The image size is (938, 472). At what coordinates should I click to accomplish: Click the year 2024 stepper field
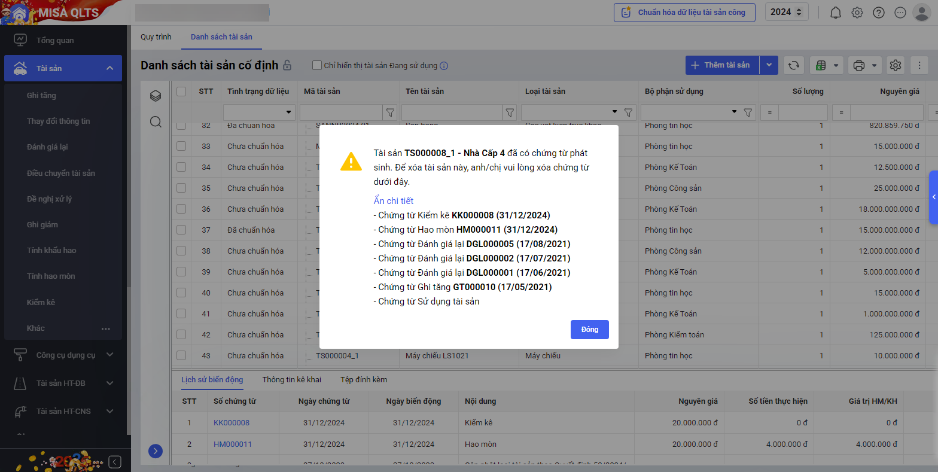click(x=786, y=12)
